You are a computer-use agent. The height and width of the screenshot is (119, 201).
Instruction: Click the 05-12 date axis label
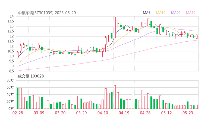click(167, 113)
